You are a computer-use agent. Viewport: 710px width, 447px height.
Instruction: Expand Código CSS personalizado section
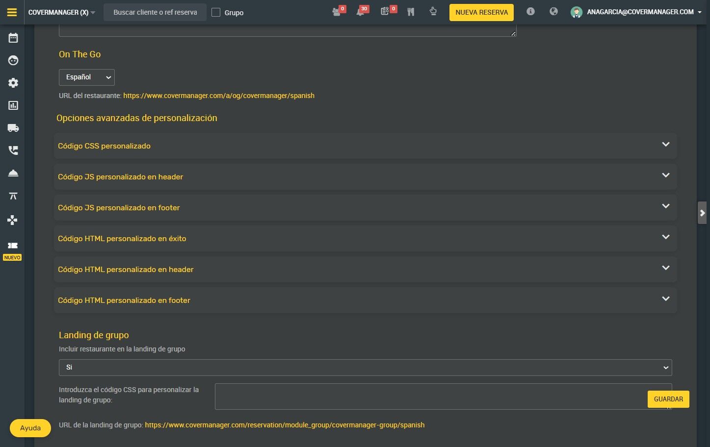point(366,146)
